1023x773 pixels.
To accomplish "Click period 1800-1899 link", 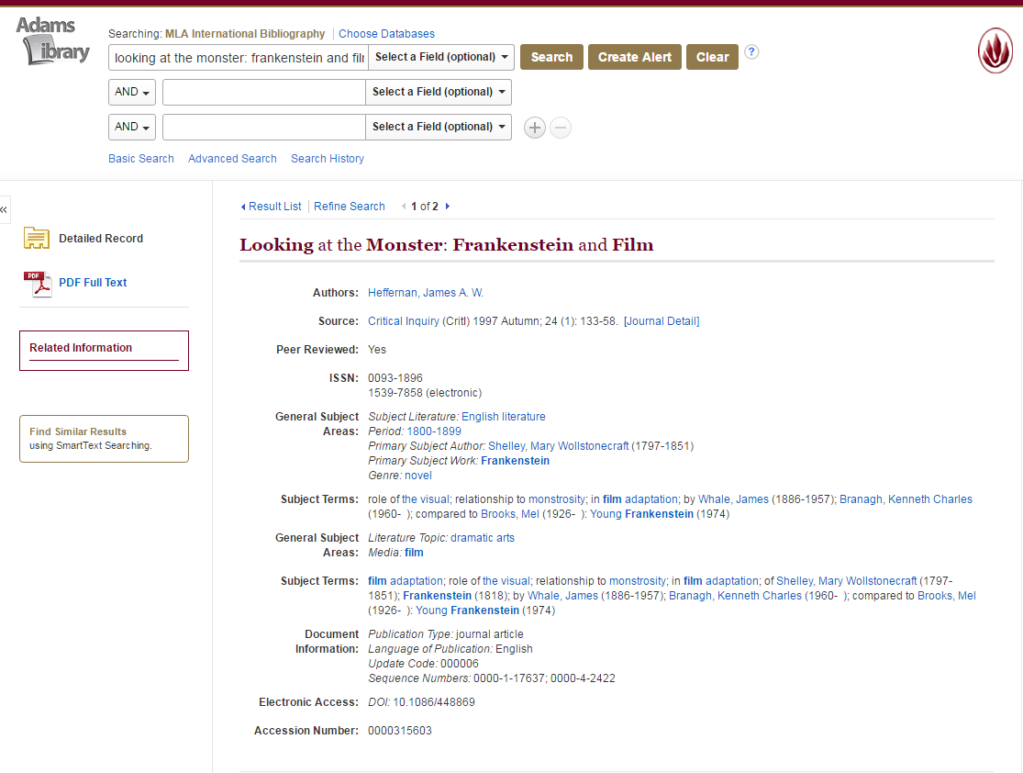I will 434,431.
